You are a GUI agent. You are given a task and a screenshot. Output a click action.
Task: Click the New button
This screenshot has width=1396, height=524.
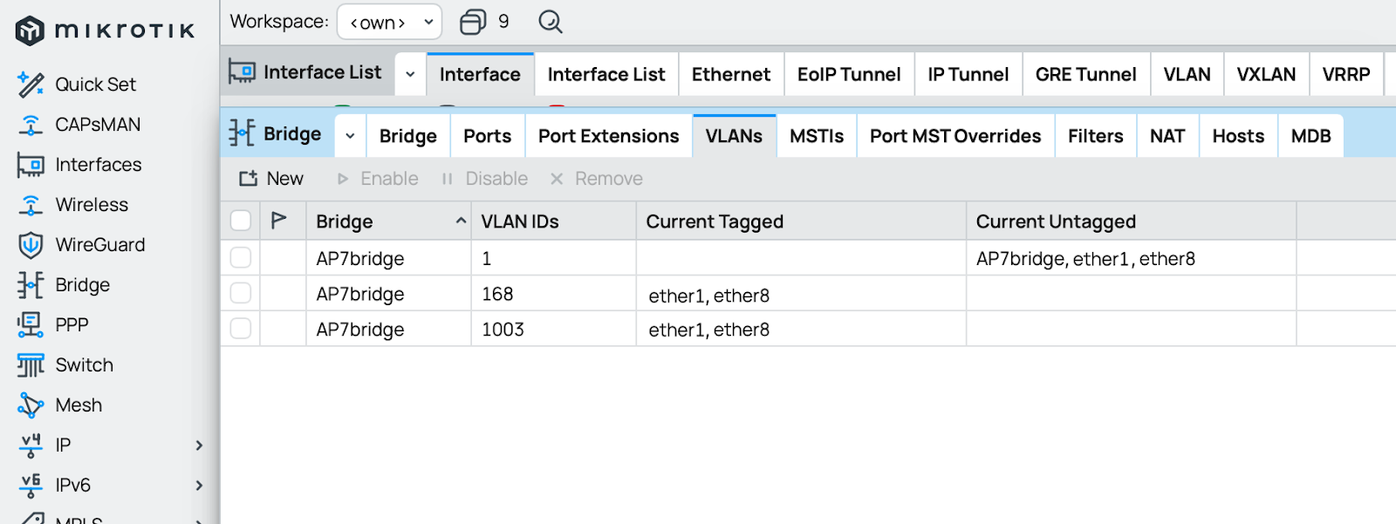271,179
